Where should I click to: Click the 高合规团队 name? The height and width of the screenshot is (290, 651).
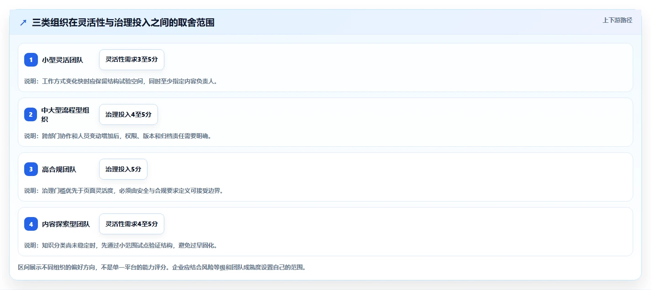point(59,169)
